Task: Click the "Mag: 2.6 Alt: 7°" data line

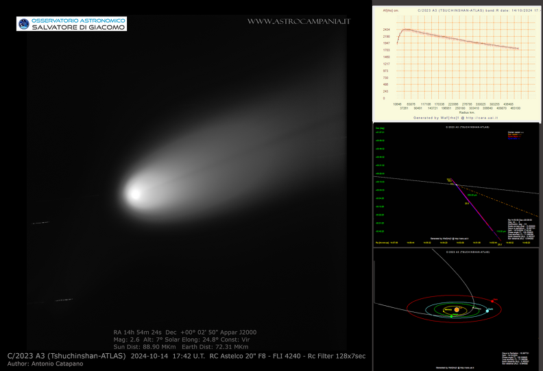Action: 182,339
